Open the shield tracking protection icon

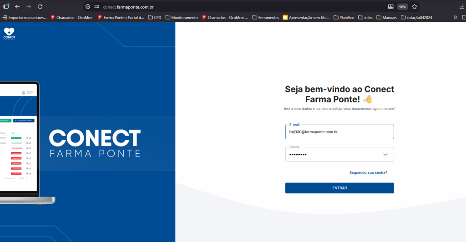(88, 7)
